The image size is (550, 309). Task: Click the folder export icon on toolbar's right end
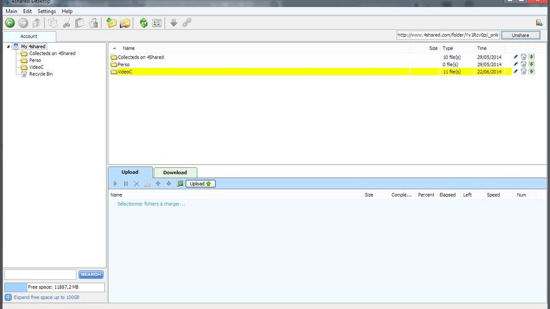tap(539, 23)
